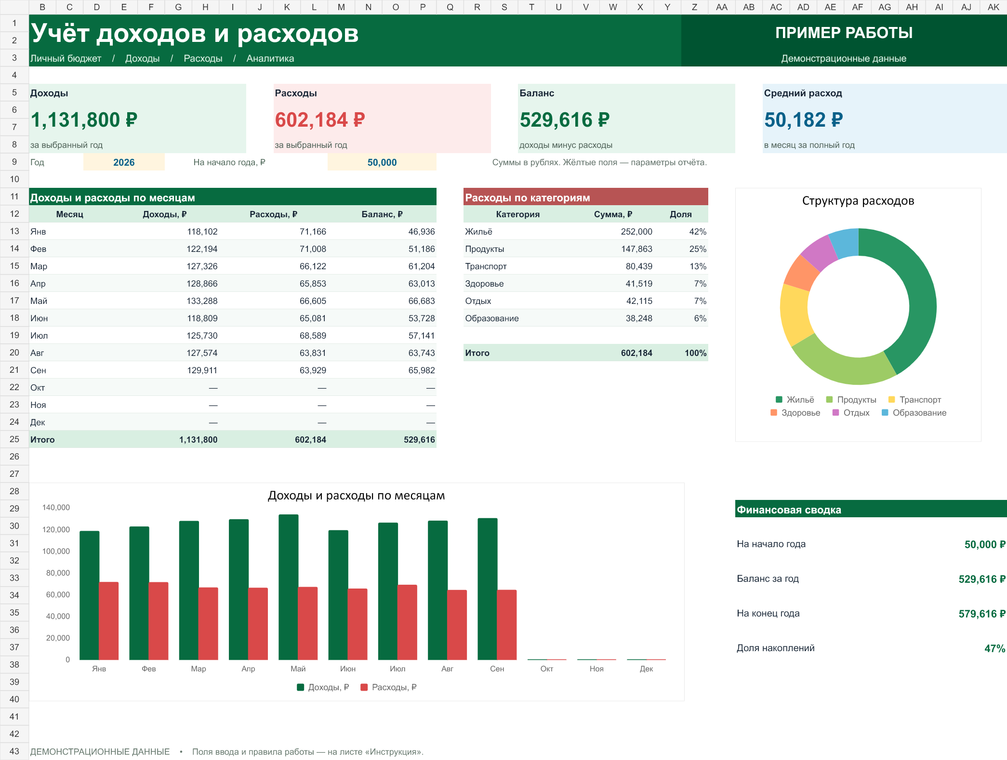
Task: Click the 'Жильё' legend swatch in donut chart
Action: coord(779,399)
